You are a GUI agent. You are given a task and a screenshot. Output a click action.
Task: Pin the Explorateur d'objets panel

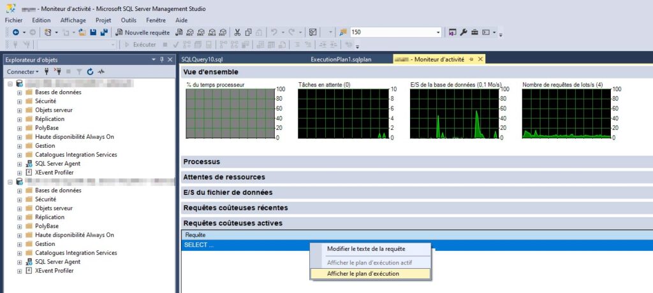[162, 60]
